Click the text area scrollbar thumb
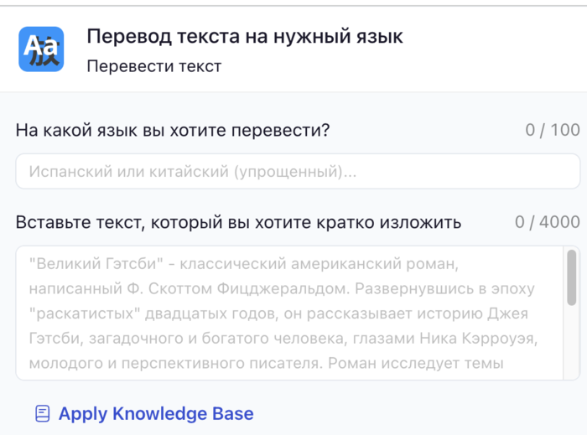587x435 pixels. [x=572, y=277]
